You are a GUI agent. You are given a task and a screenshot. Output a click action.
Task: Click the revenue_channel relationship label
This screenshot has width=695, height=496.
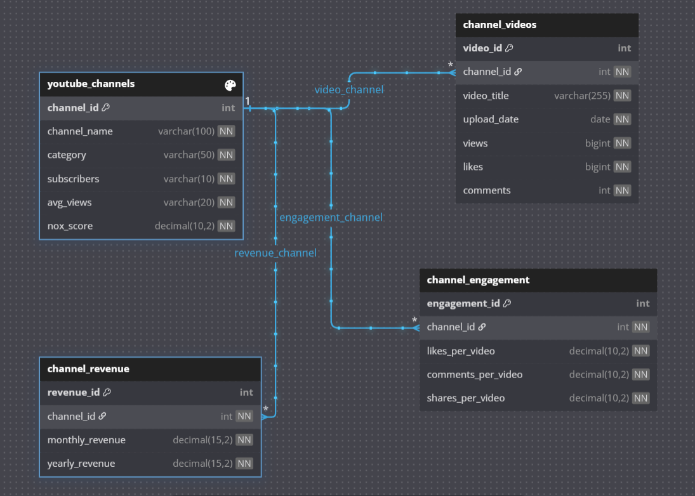275,253
